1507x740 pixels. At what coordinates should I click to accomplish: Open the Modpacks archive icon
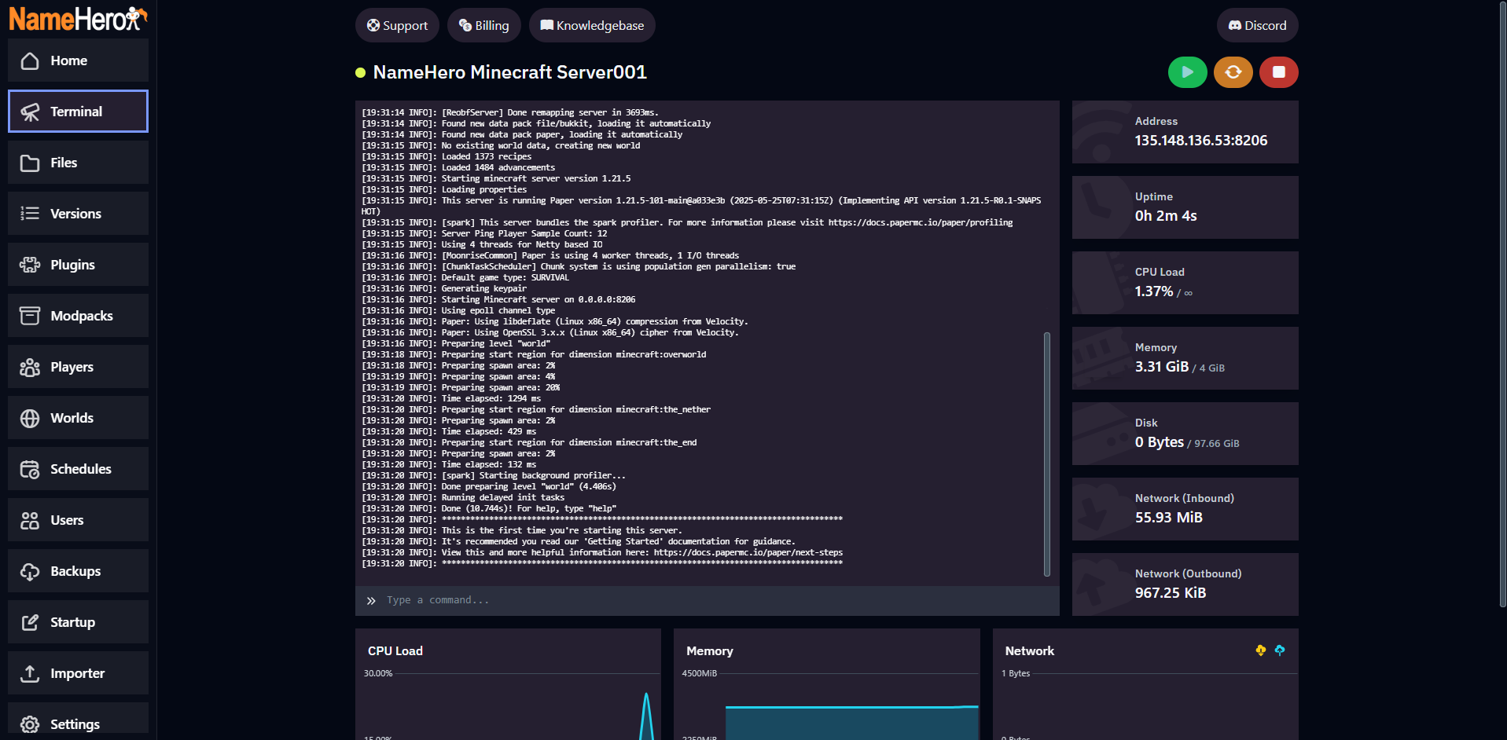pos(30,316)
